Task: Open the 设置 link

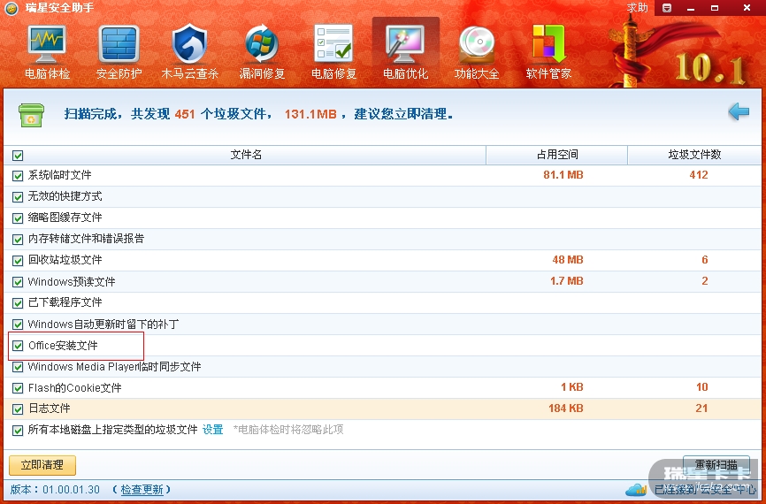Action: pos(213,430)
